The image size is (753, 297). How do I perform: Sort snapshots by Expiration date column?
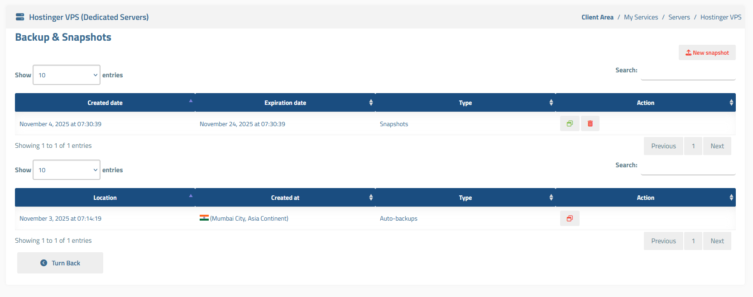pyautogui.click(x=285, y=103)
